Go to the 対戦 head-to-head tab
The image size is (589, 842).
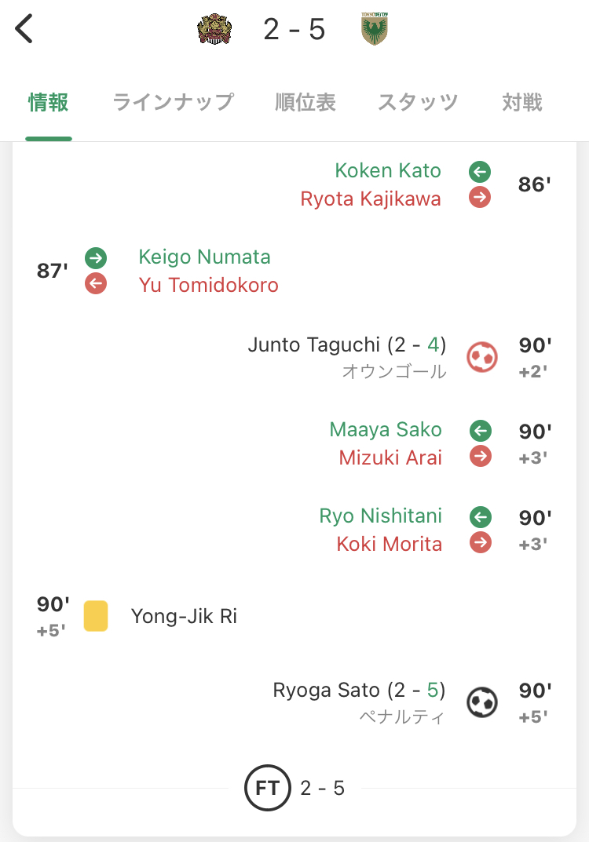tap(522, 102)
